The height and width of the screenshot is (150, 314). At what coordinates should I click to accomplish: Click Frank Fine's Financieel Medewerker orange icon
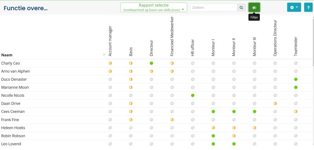pos(172,120)
